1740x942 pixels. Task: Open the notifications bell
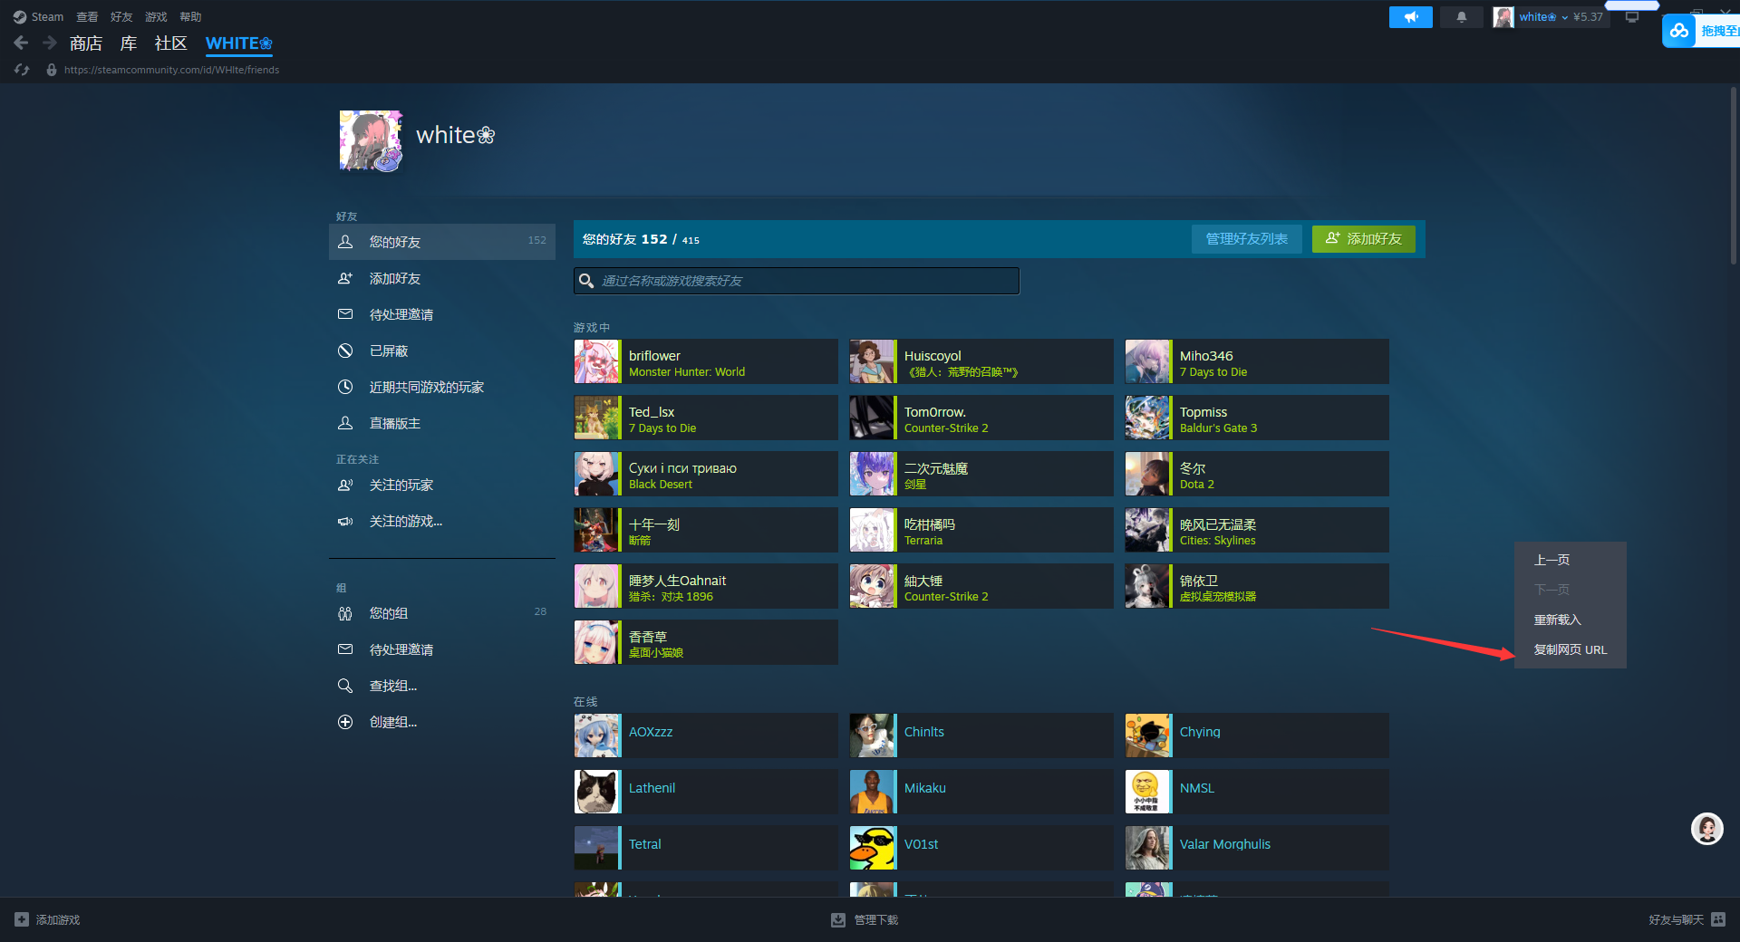click(1462, 17)
